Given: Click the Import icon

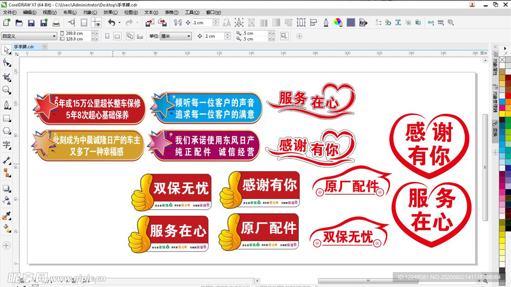Looking at the screenshot, I should (150, 23).
